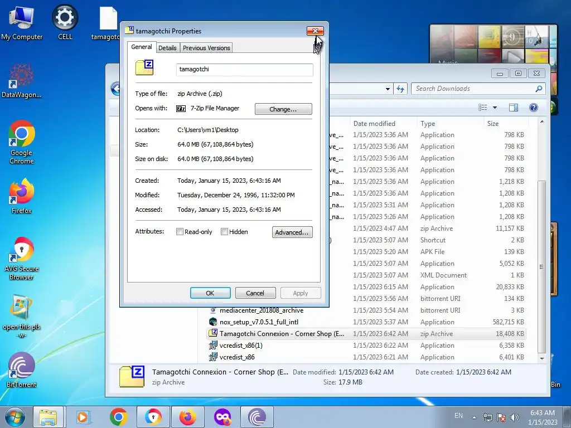Open BitTorrent from the taskbar
Screen dimensions: 571x428
257,417
